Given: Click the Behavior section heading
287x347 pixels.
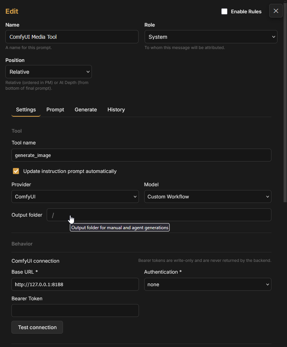Looking at the screenshot, I should 22,244.
